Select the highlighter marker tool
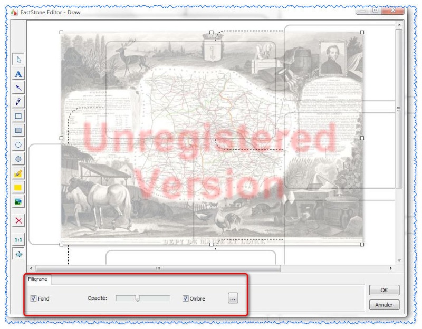Image resolution: width=422 pixels, height=329 pixels. [x=18, y=173]
